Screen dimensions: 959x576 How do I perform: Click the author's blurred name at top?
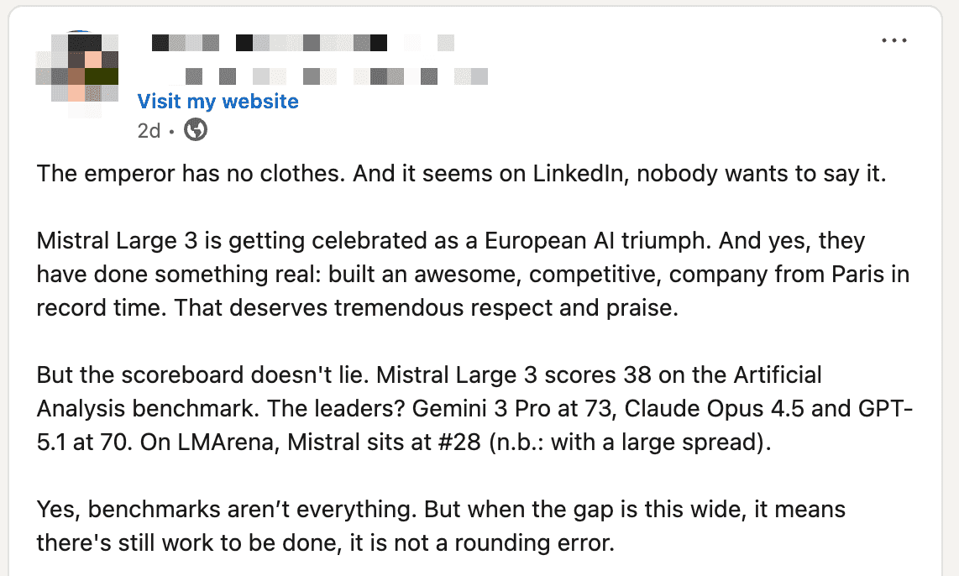coord(302,42)
